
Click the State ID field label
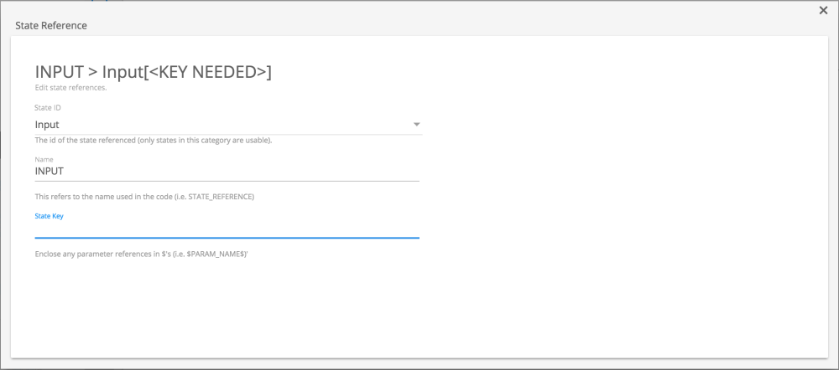pyautogui.click(x=47, y=108)
